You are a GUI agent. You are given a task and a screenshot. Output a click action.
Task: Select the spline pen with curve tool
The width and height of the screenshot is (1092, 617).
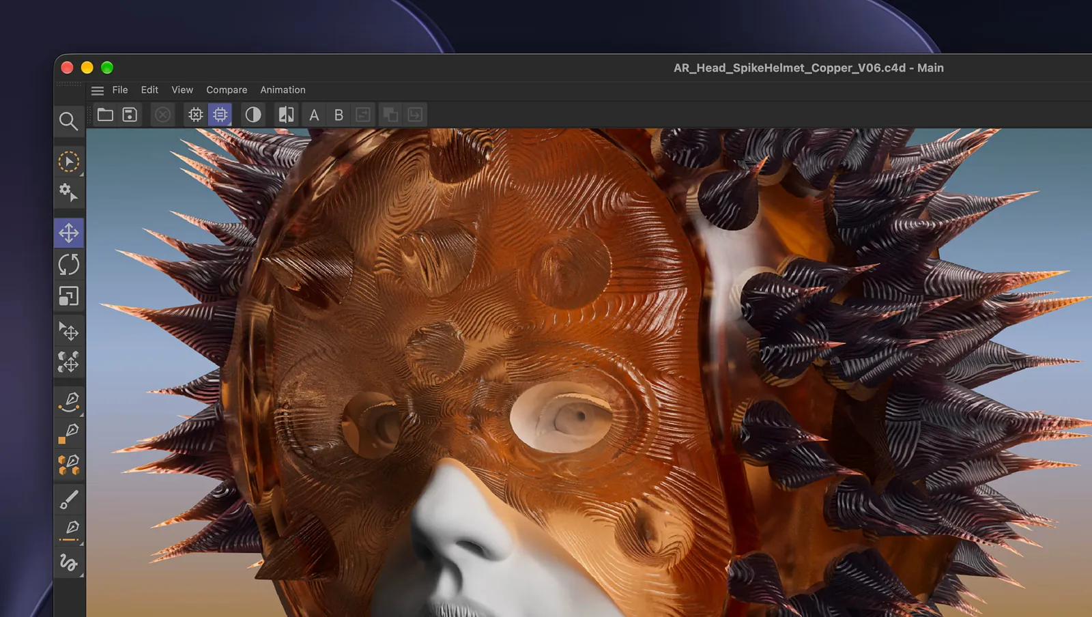tap(69, 402)
